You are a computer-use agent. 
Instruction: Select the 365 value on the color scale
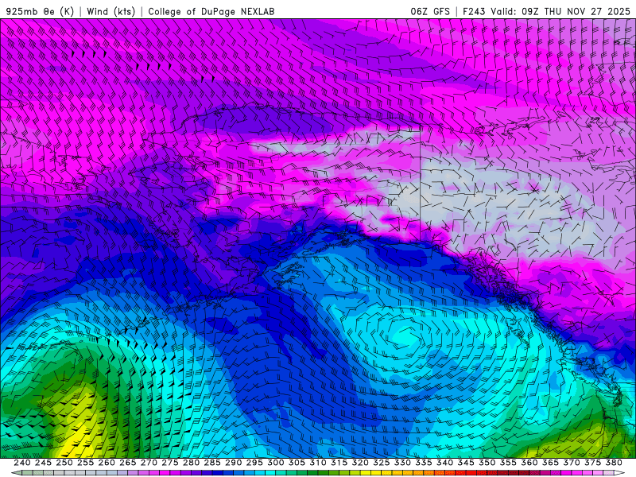pos(550,463)
